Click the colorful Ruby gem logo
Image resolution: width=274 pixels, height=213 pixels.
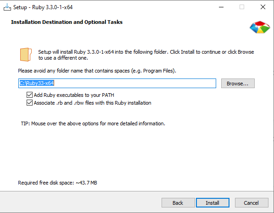(260, 27)
